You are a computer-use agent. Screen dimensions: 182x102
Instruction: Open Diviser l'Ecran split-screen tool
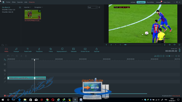tap(85, 50)
